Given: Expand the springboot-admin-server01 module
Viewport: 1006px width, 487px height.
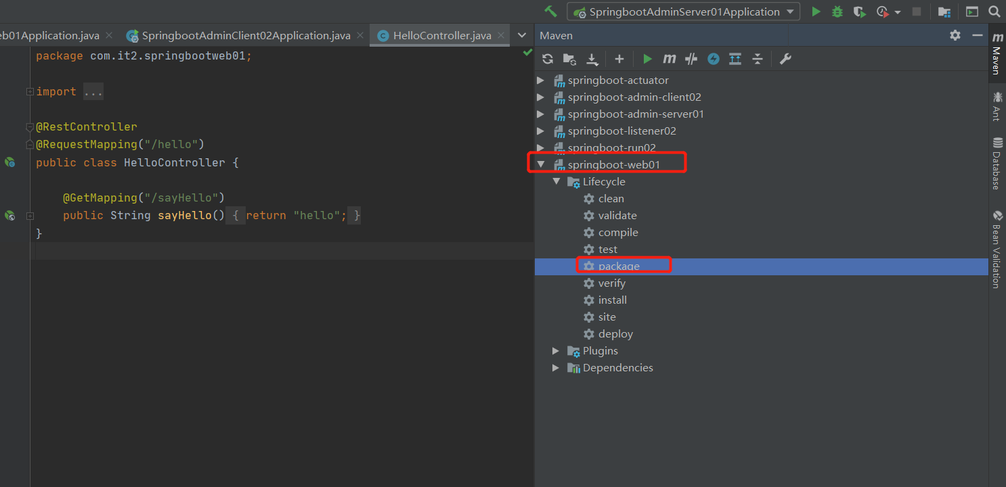Looking at the screenshot, I should pos(540,114).
